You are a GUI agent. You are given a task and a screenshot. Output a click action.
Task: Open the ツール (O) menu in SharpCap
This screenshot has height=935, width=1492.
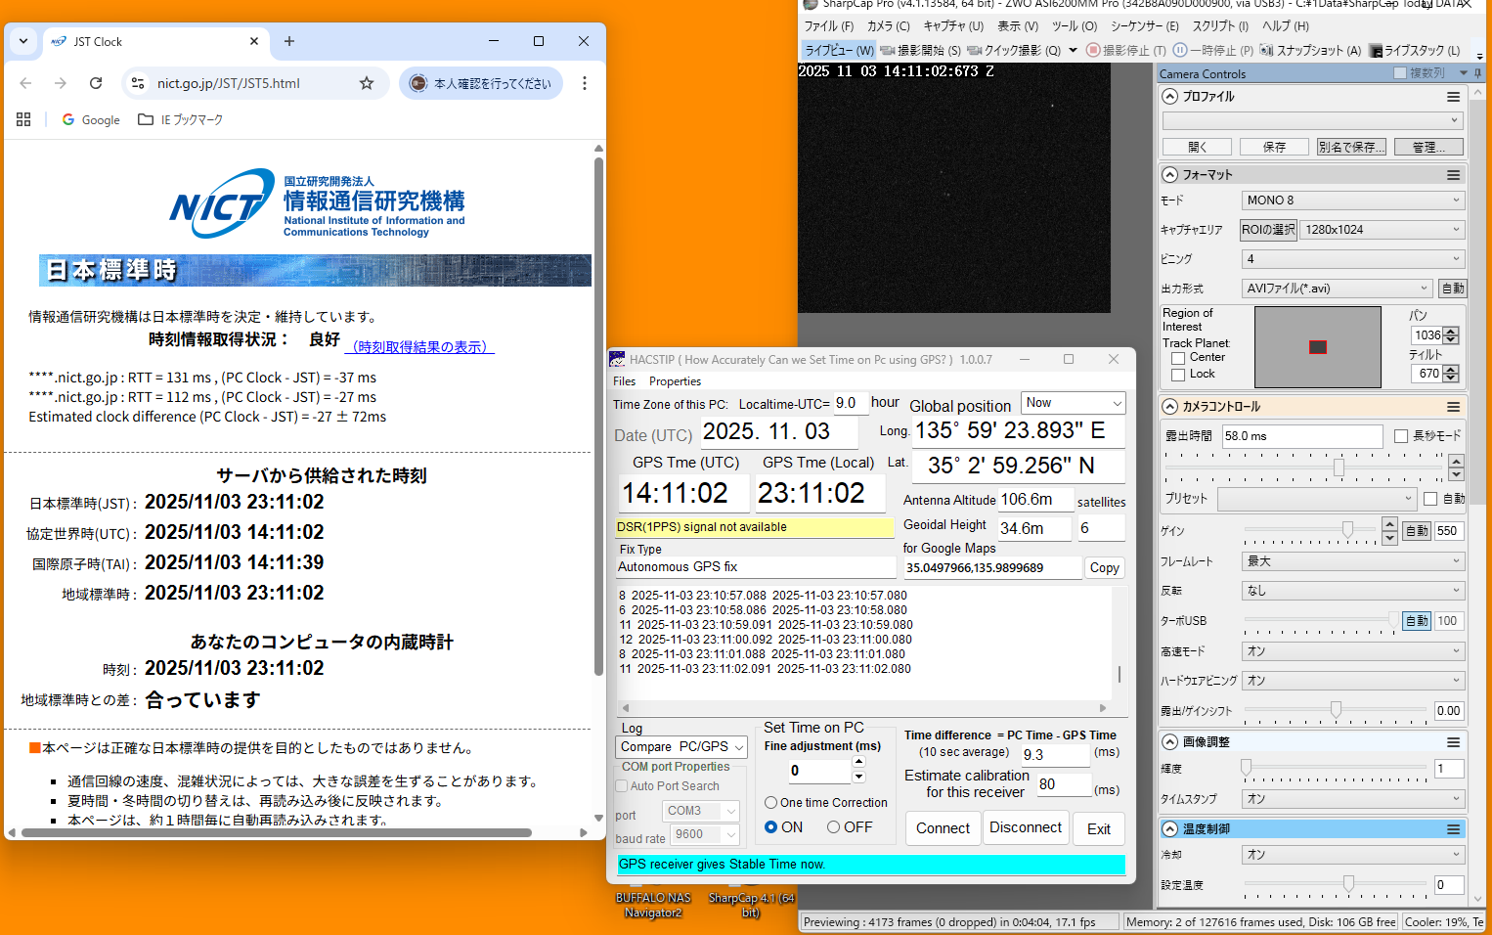click(1074, 26)
